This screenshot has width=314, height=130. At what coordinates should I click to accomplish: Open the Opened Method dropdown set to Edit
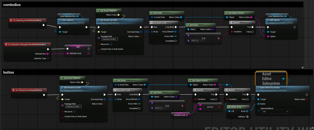click(276, 112)
